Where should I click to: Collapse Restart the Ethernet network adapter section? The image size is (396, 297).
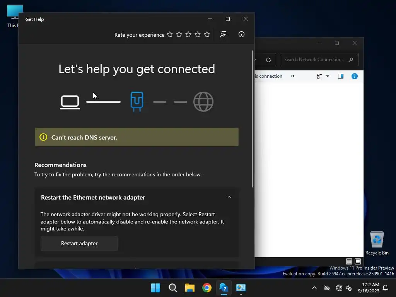229,197
